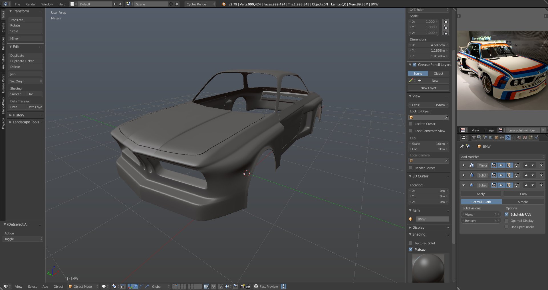Open the Add Modifier dropdown
Image resolution: width=548 pixels, height=290 pixels.
pyautogui.click(x=502, y=157)
